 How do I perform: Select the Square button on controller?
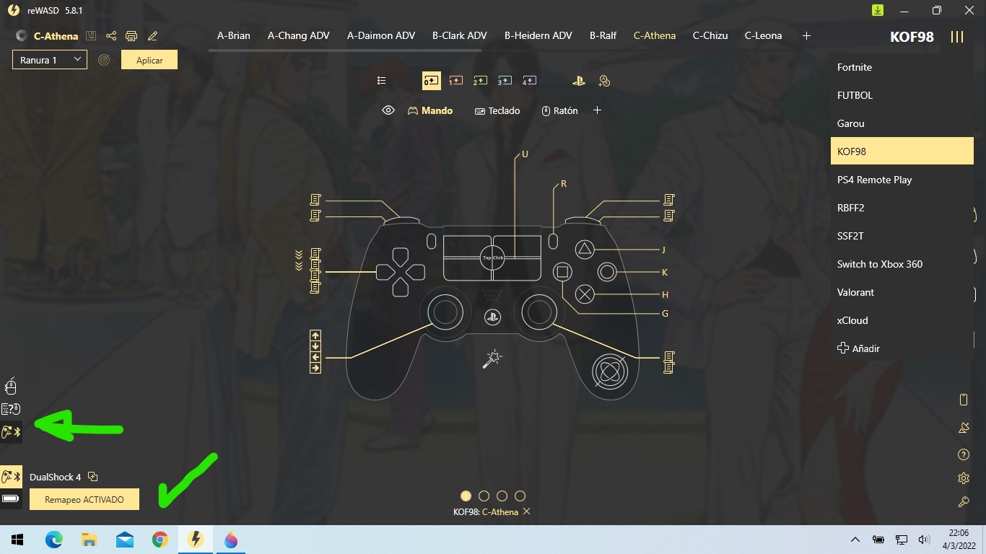pyautogui.click(x=562, y=272)
